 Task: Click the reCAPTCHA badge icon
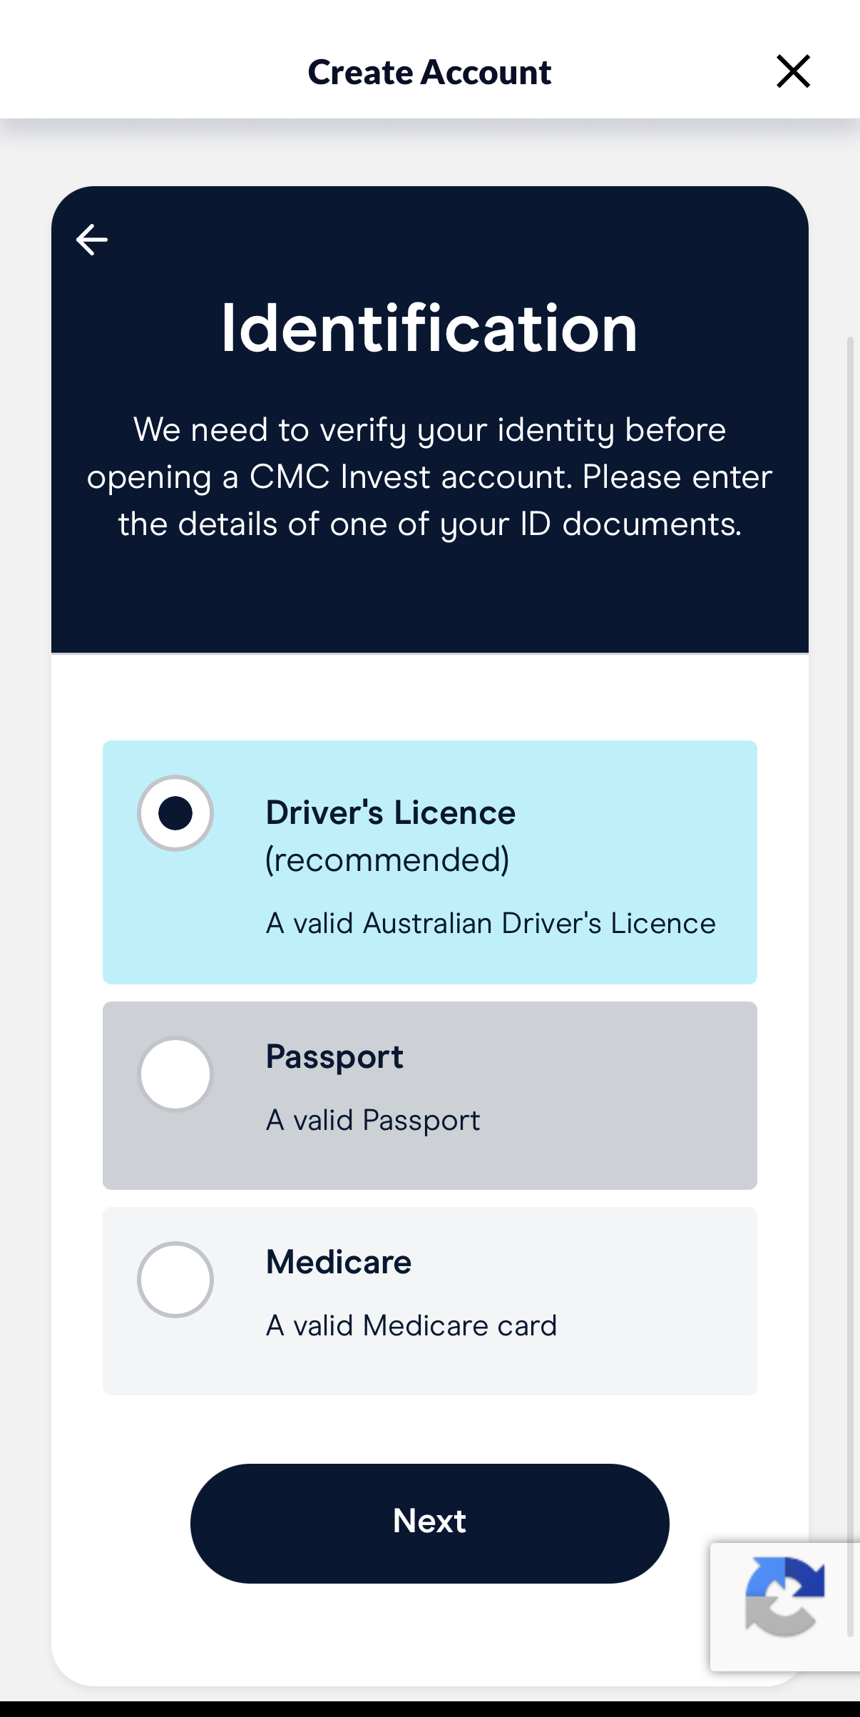[x=785, y=1596]
